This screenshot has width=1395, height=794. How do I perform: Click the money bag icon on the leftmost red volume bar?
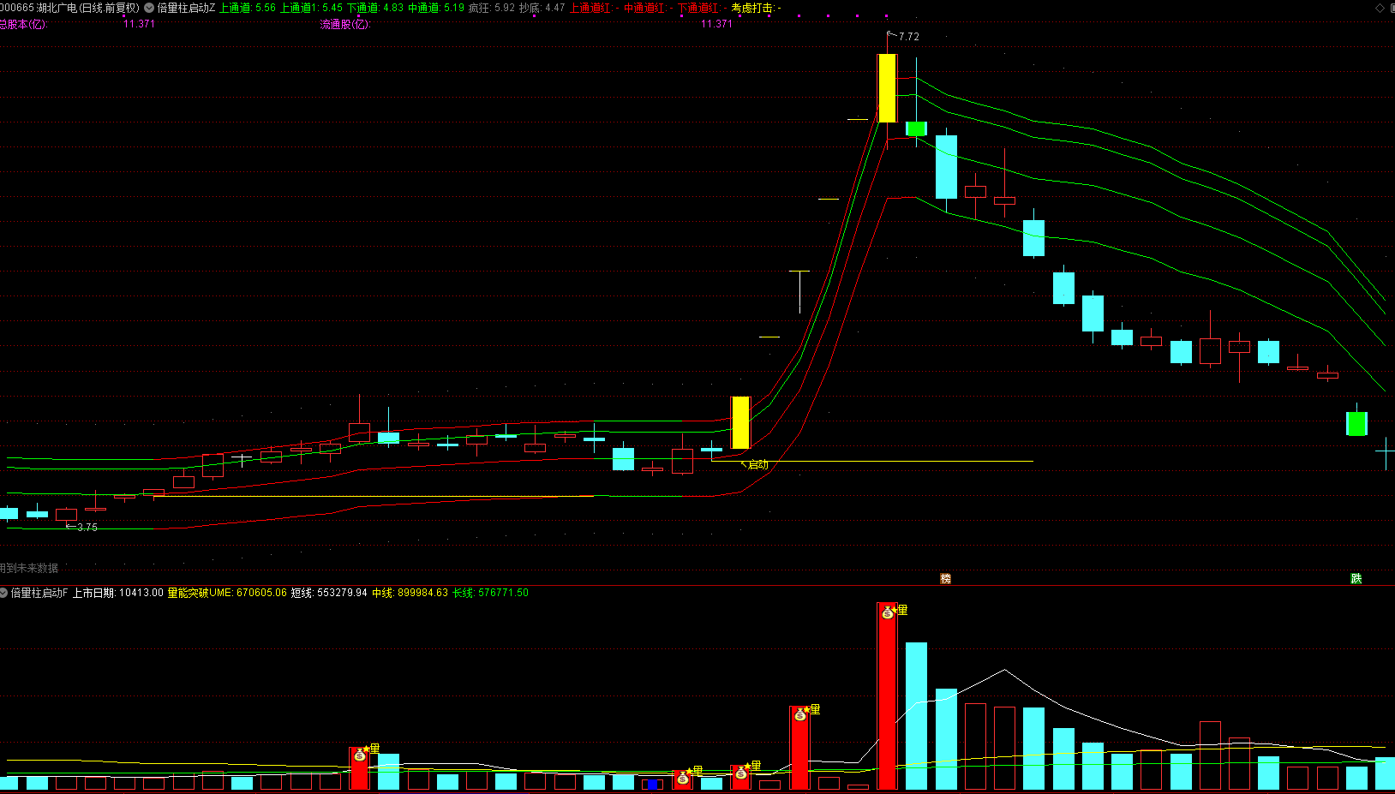360,755
